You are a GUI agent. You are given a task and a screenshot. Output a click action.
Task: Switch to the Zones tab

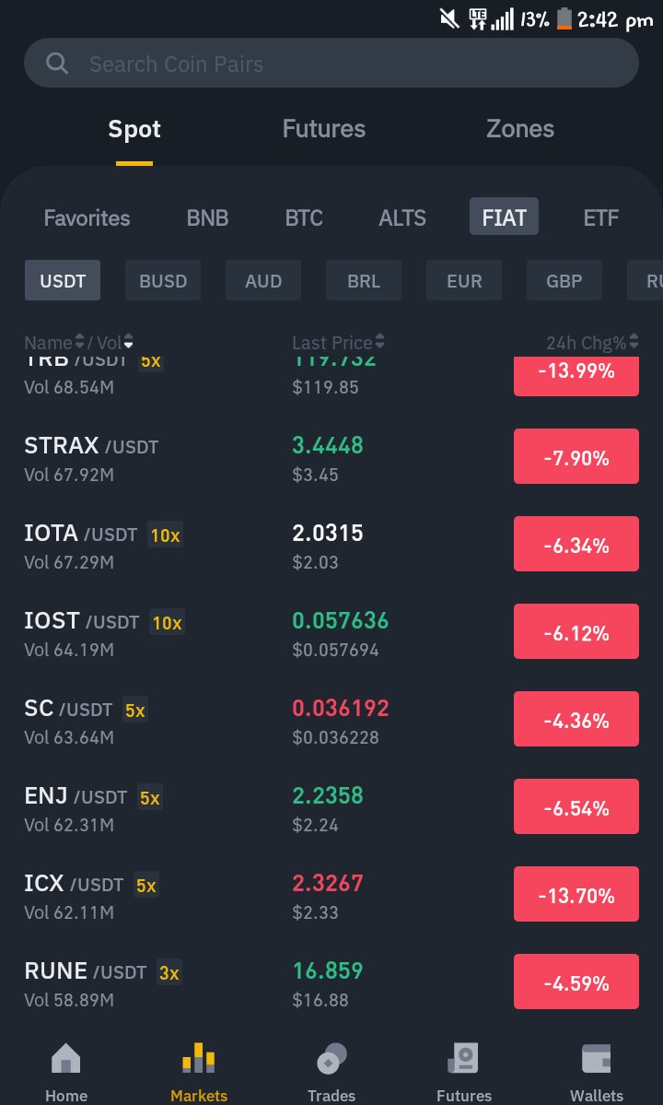[x=520, y=128]
